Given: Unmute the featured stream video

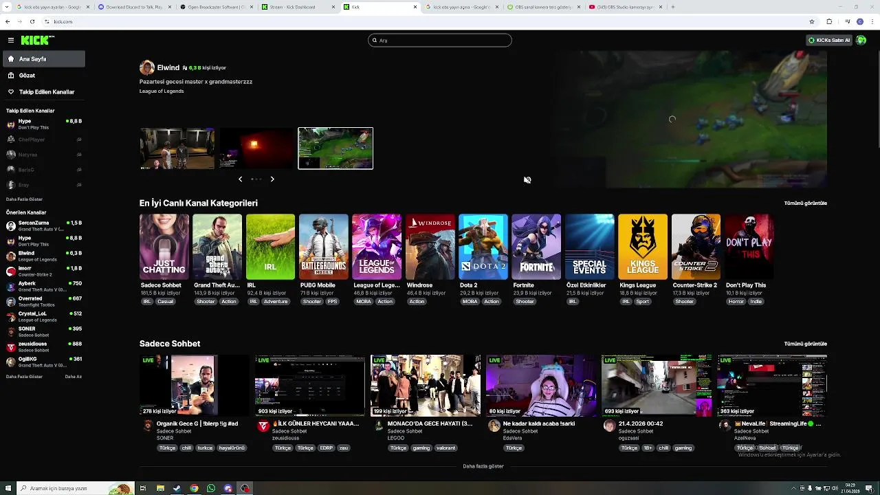Looking at the screenshot, I should pos(527,180).
